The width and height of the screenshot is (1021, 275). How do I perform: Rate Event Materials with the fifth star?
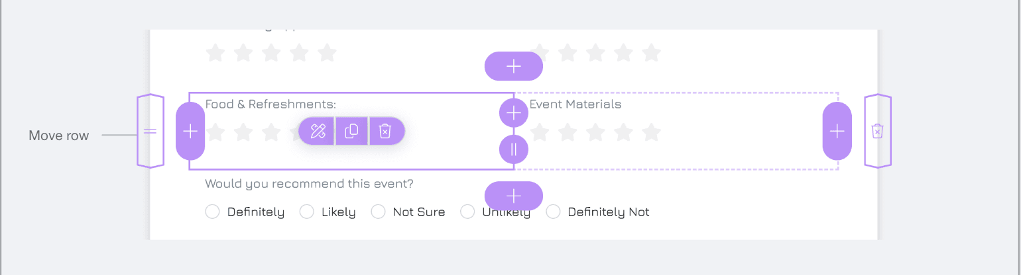click(x=652, y=132)
